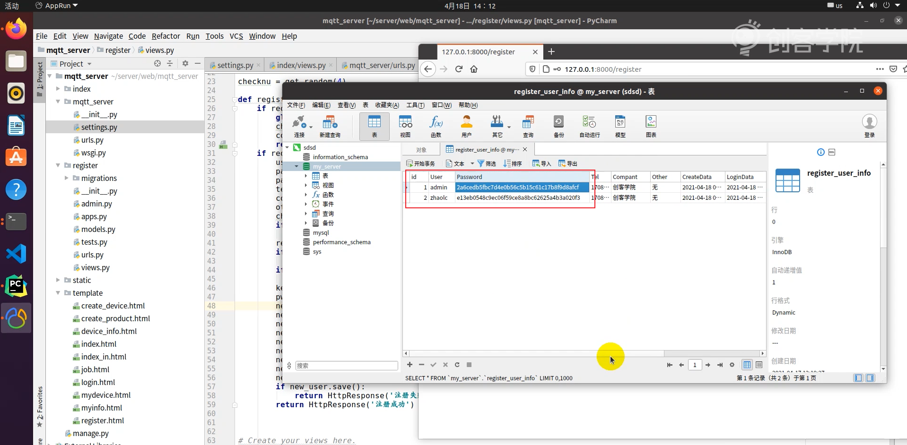Expand the migrations folder in PyCharm

(67, 178)
